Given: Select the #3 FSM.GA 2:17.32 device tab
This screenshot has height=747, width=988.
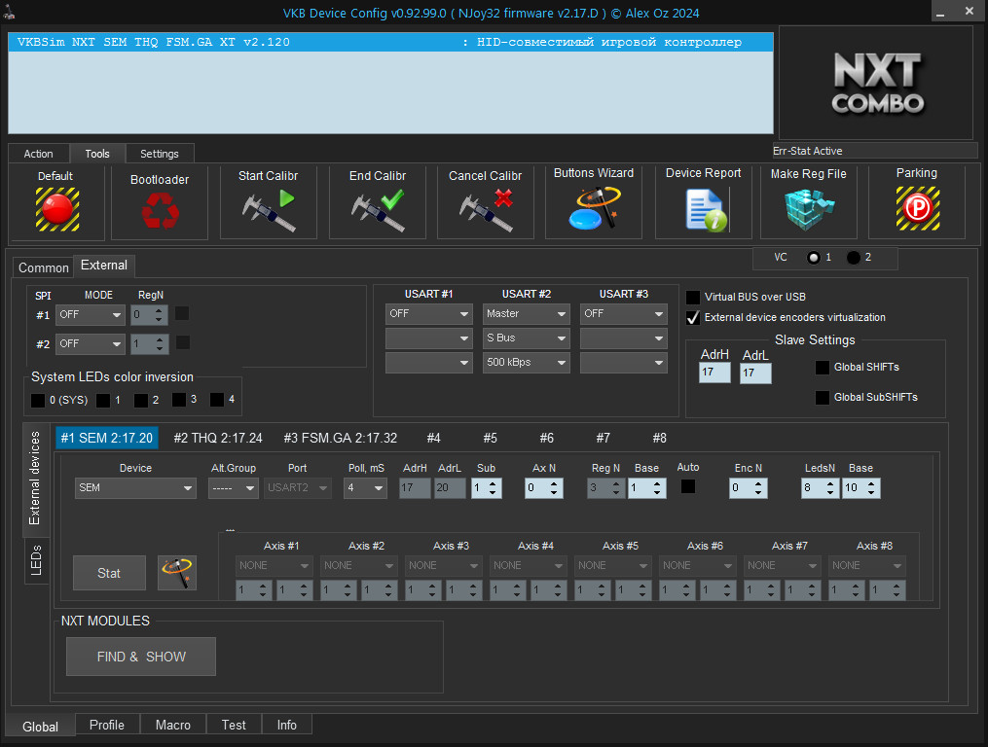Looking at the screenshot, I should coord(341,438).
